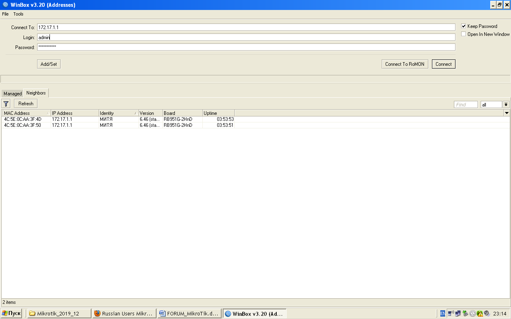Click the Login input field
Viewport: 511px width, 319px height.
246,37
